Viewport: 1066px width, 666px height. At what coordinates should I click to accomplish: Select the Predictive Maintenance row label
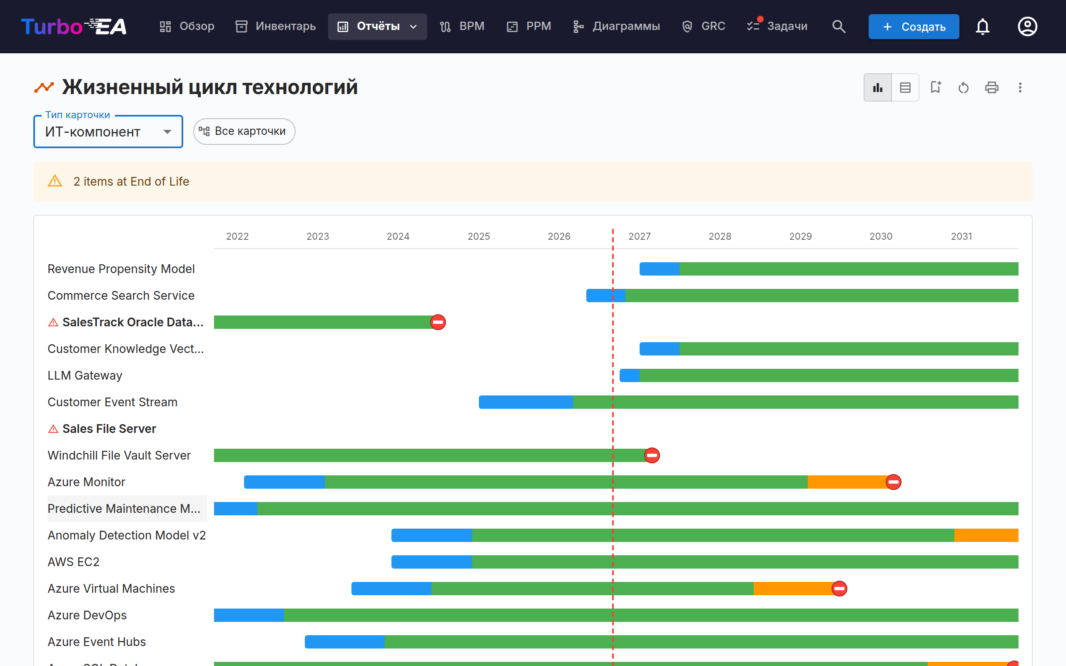click(124, 508)
